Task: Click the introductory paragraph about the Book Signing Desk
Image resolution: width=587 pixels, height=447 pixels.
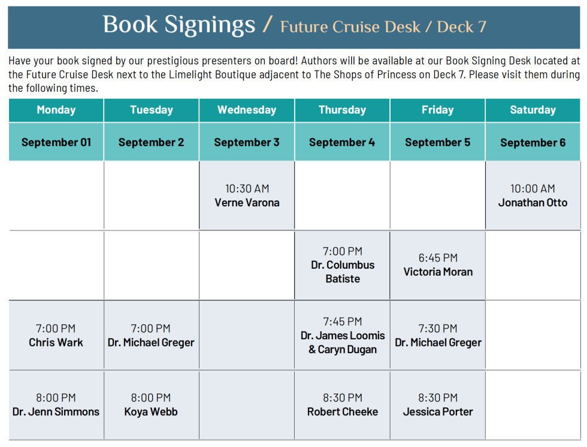Action: [x=294, y=74]
